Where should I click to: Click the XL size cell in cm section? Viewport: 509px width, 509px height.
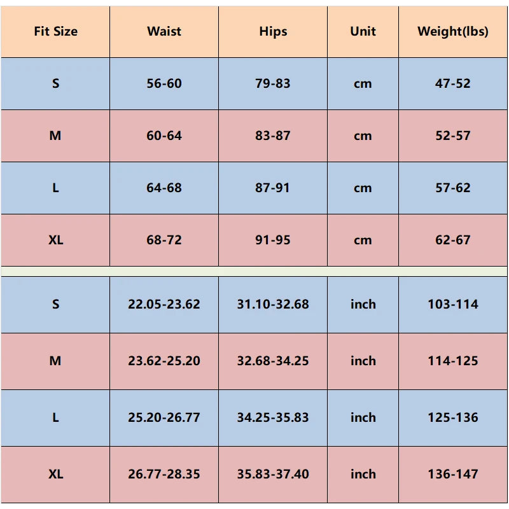point(55,241)
